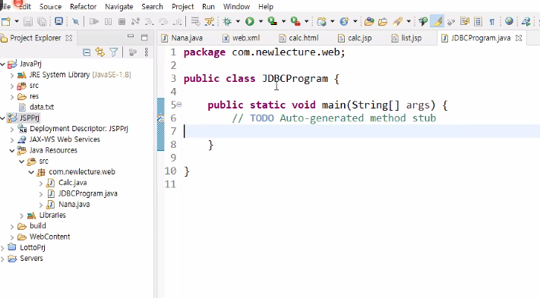Click the Suspend debug icon

pos(108,22)
